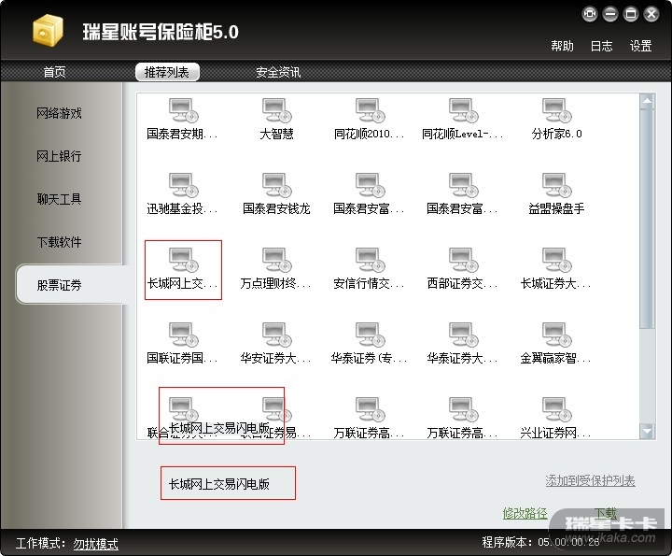
Task: Click the list scrollbar down arrow
Action: click(647, 431)
